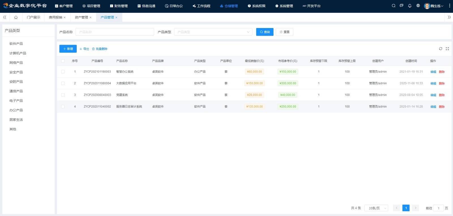453x216 pixels.
Task: Open the 产品类型 dropdown filter
Action: [x=213, y=32]
